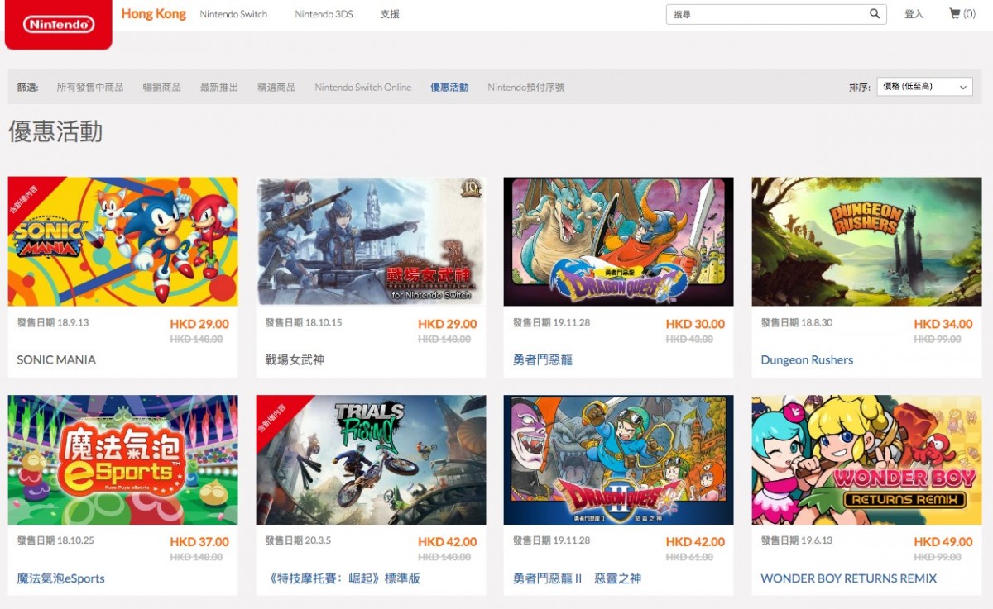Open the Nintendo Switch menu
Screen dimensions: 993x609
pos(233,14)
